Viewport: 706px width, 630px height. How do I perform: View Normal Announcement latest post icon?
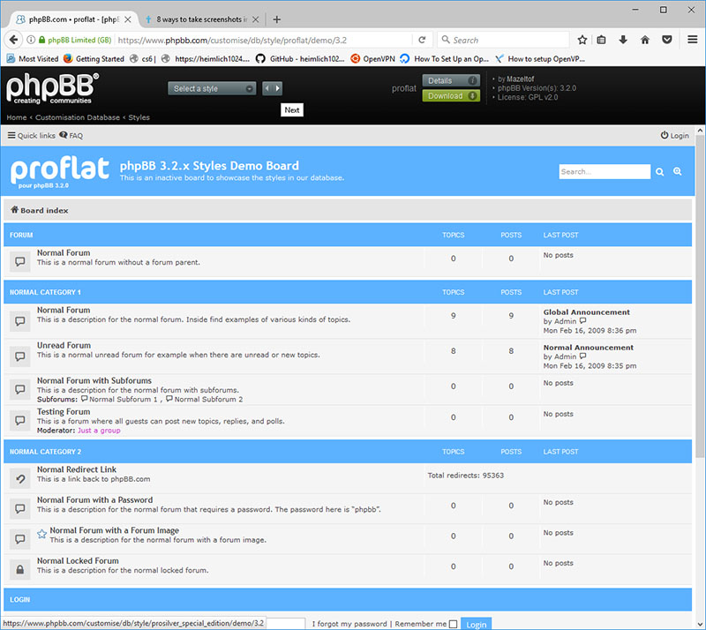pos(583,356)
